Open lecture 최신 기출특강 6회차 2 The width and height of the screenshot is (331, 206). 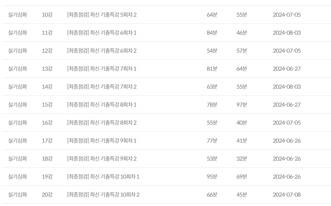coord(102,51)
